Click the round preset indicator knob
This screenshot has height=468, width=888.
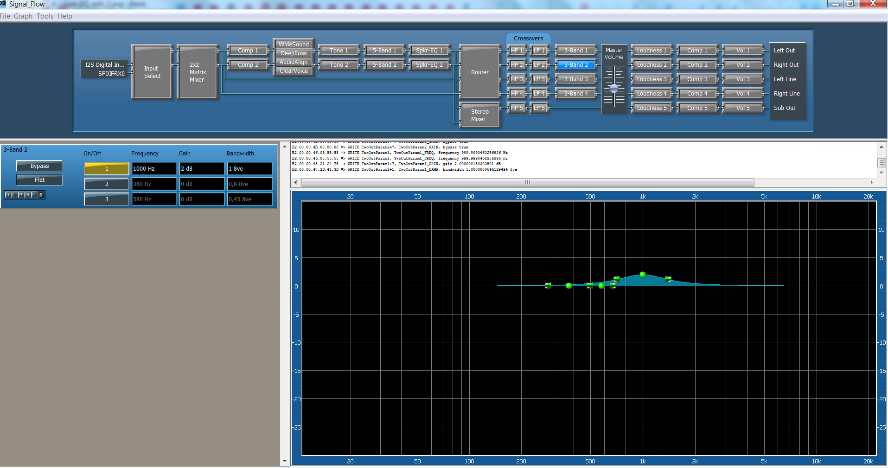click(x=41, y=195)
